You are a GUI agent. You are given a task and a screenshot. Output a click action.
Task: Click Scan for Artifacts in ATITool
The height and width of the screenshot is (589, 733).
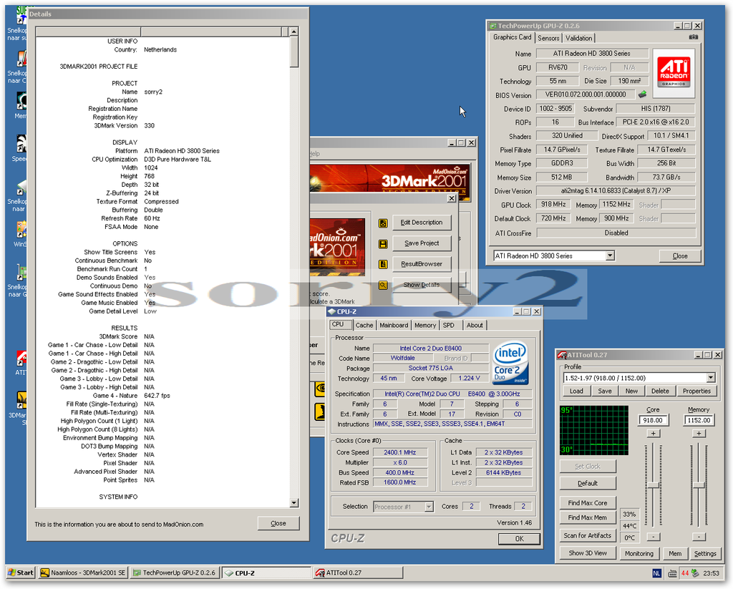(x=587, y=535)
